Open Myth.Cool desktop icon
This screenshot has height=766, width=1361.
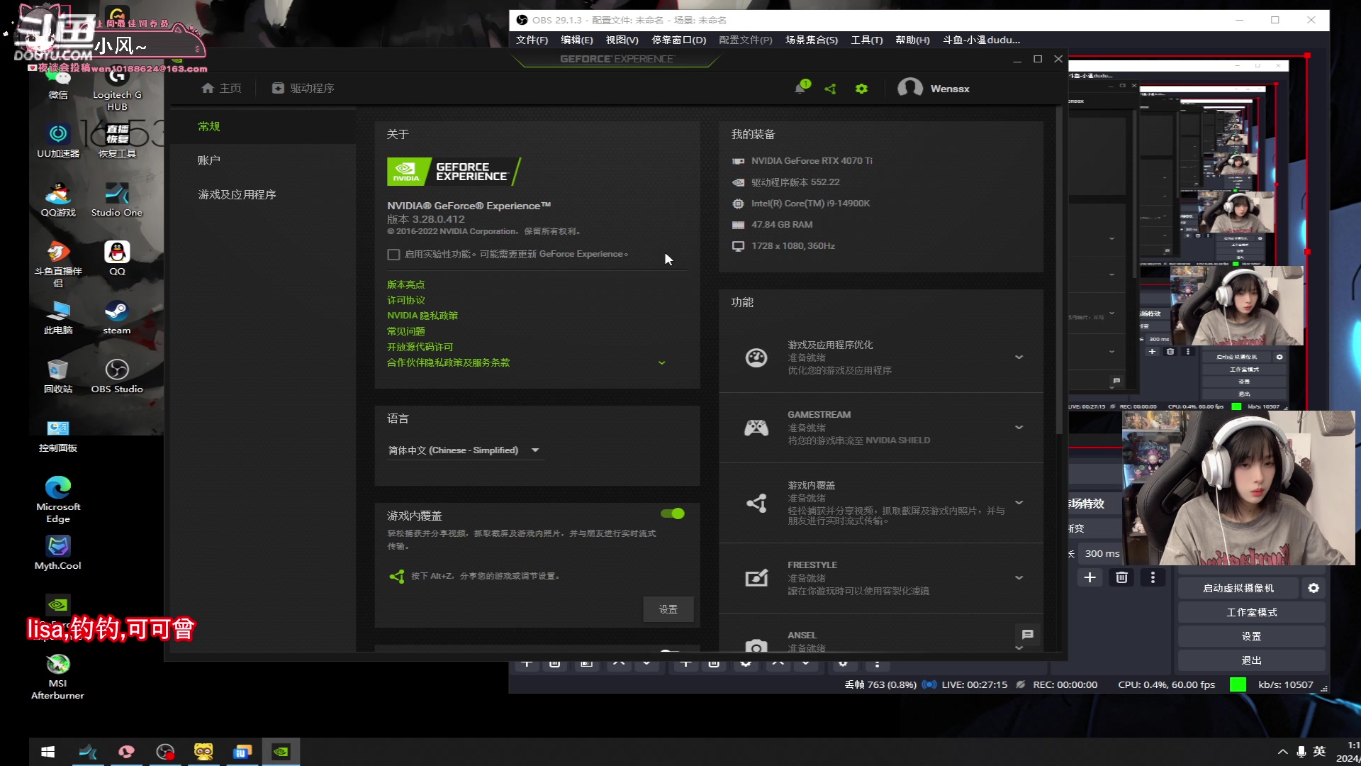coord(58,553)
